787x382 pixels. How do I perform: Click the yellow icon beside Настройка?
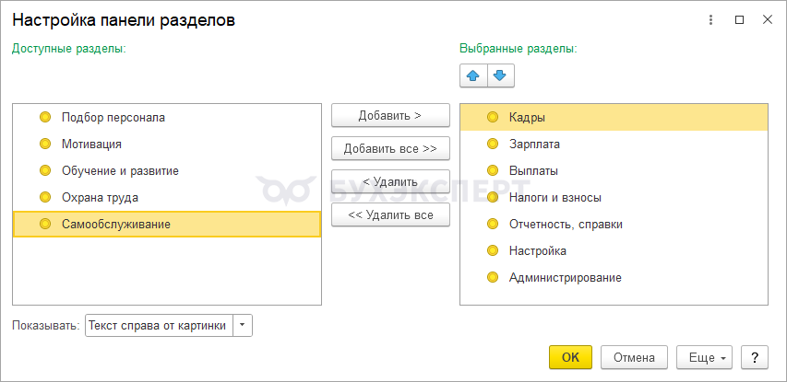[x=492, y=250]
